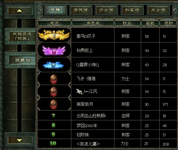Click the up arrow button in sidebar
The image size is (178, 150).
pyautogui.click(x=20, y=10)
